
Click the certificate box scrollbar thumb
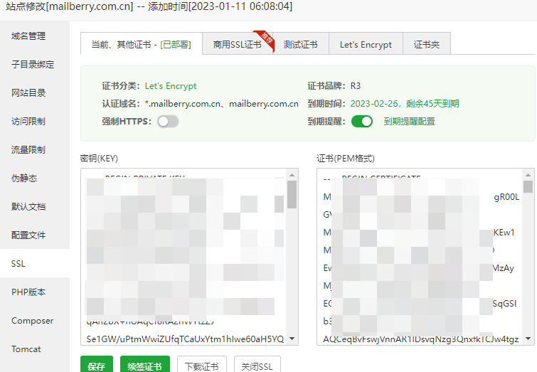(528, 186)
